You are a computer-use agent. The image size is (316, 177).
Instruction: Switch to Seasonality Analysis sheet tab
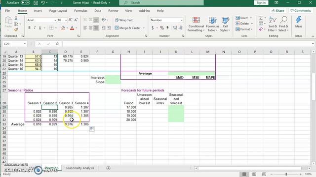tap(80, 168)
